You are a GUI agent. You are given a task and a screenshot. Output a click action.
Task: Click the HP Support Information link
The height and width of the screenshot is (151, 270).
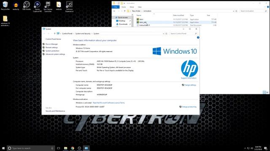[x=189, y=78]
